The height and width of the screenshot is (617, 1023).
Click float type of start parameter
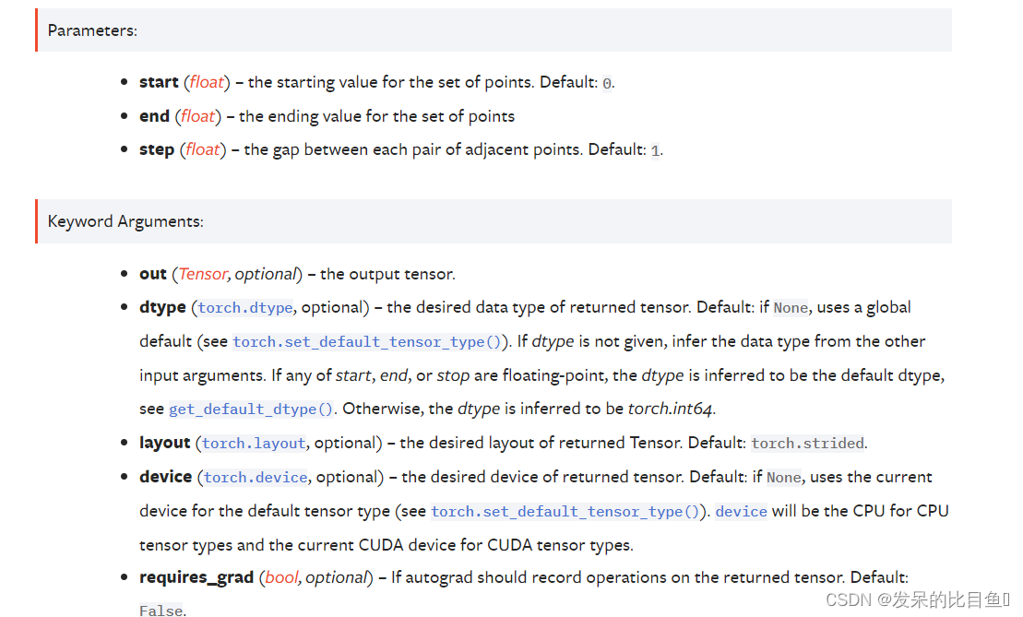pyautogui.click(x=207, y=82)
